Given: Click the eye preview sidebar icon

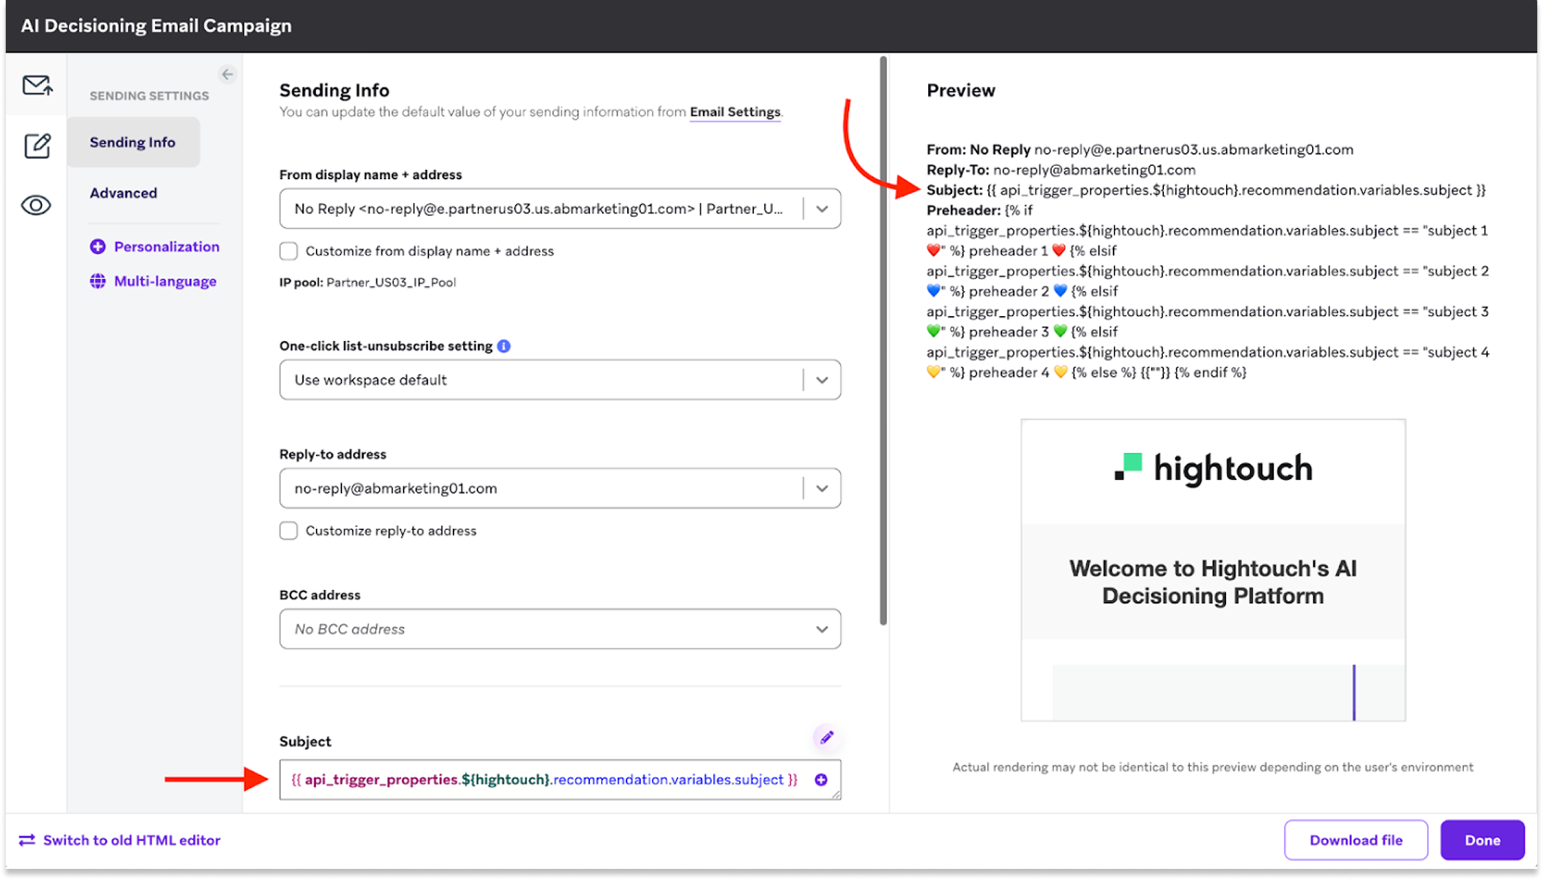Looking at the screenshot, I should 36,206.
